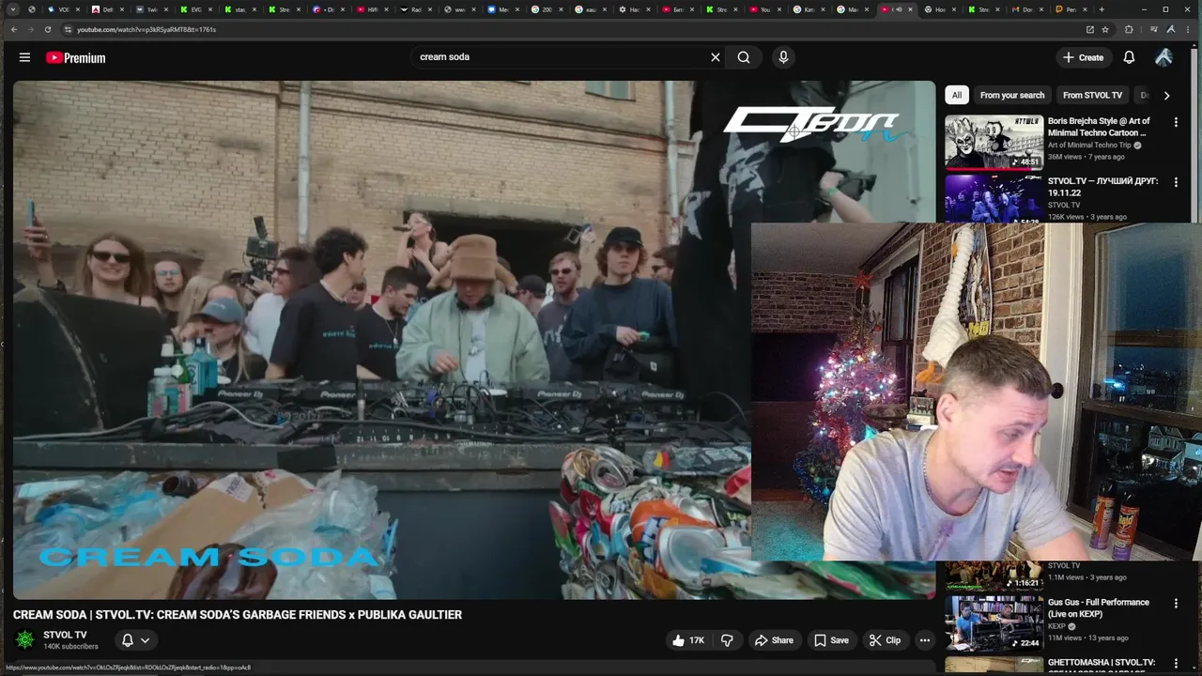
Task: Save the video to a playlist
Action: point(831,640)
